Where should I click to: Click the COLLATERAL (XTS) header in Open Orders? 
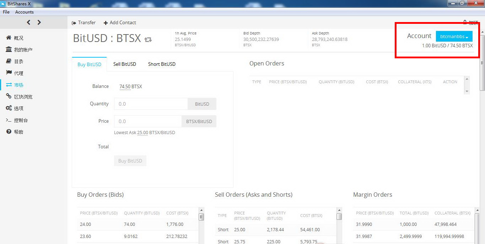[415, 82]
